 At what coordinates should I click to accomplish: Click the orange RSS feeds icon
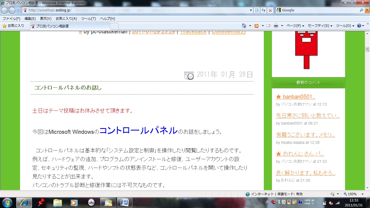click(x=257, y=26)
